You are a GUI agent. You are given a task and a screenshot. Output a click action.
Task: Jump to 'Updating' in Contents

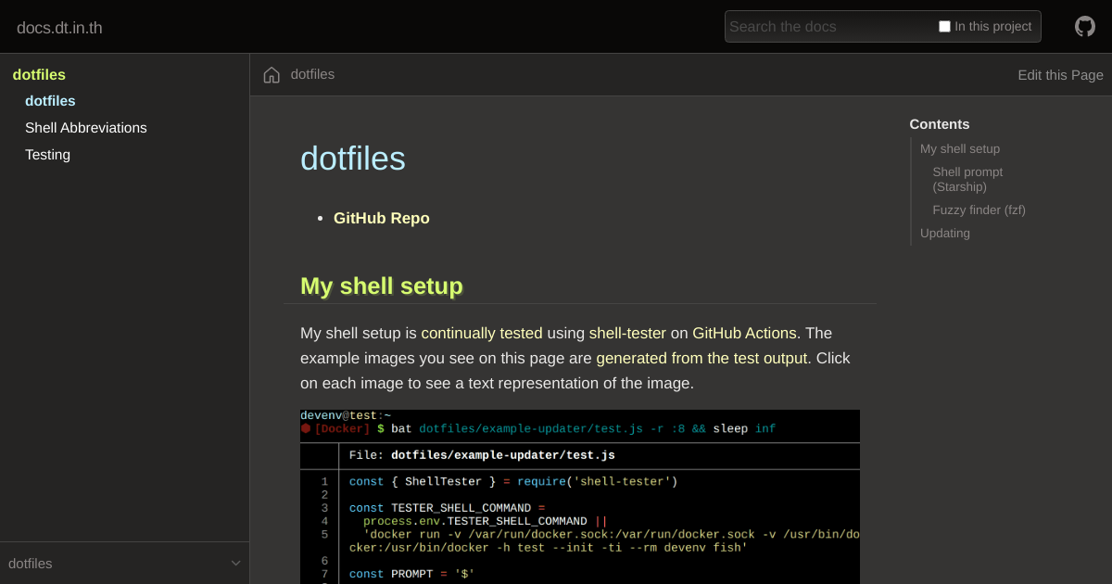click(945, 233)
